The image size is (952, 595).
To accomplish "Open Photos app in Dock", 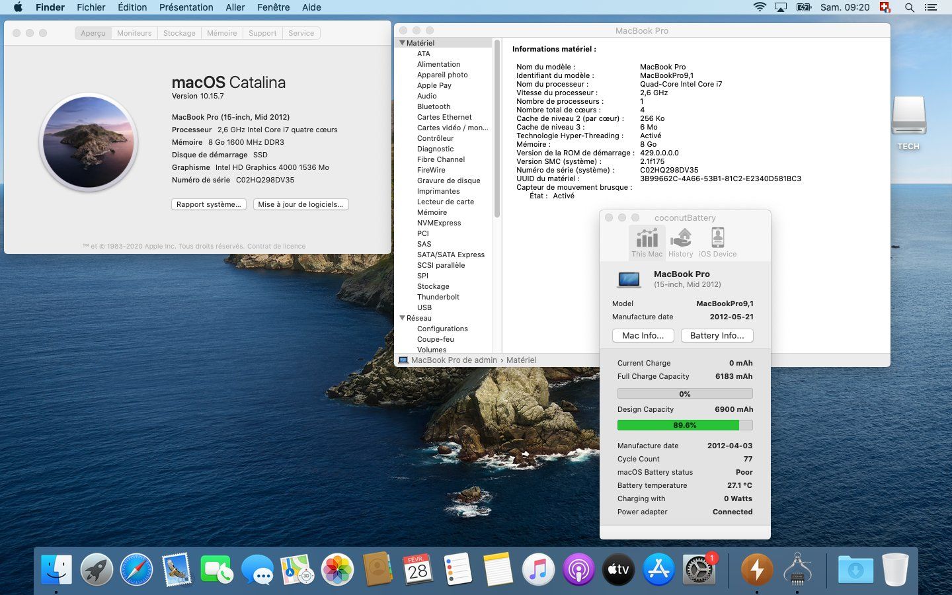I will tap(337, 569).
